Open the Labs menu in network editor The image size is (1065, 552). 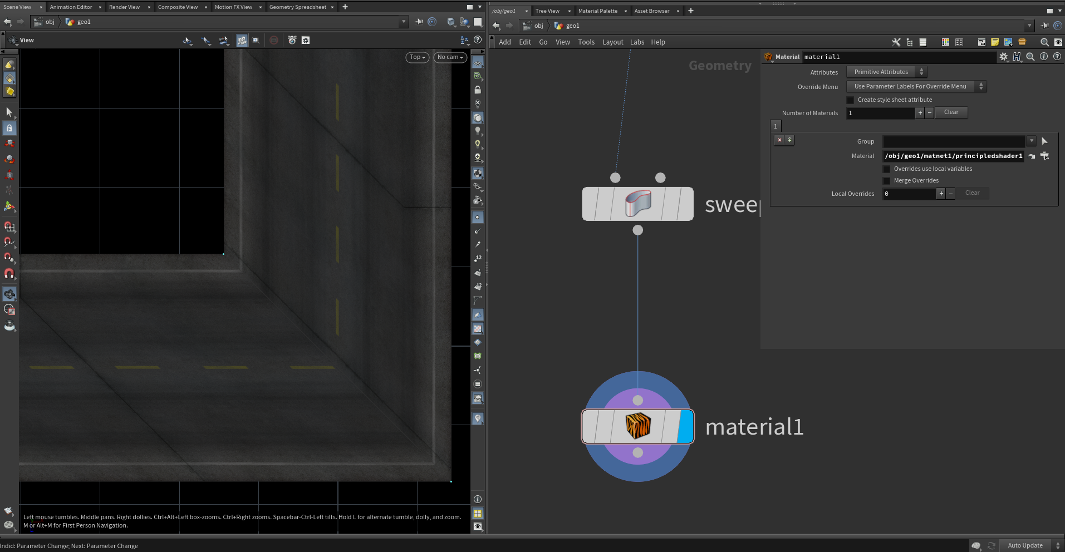[x=637, y=42]
